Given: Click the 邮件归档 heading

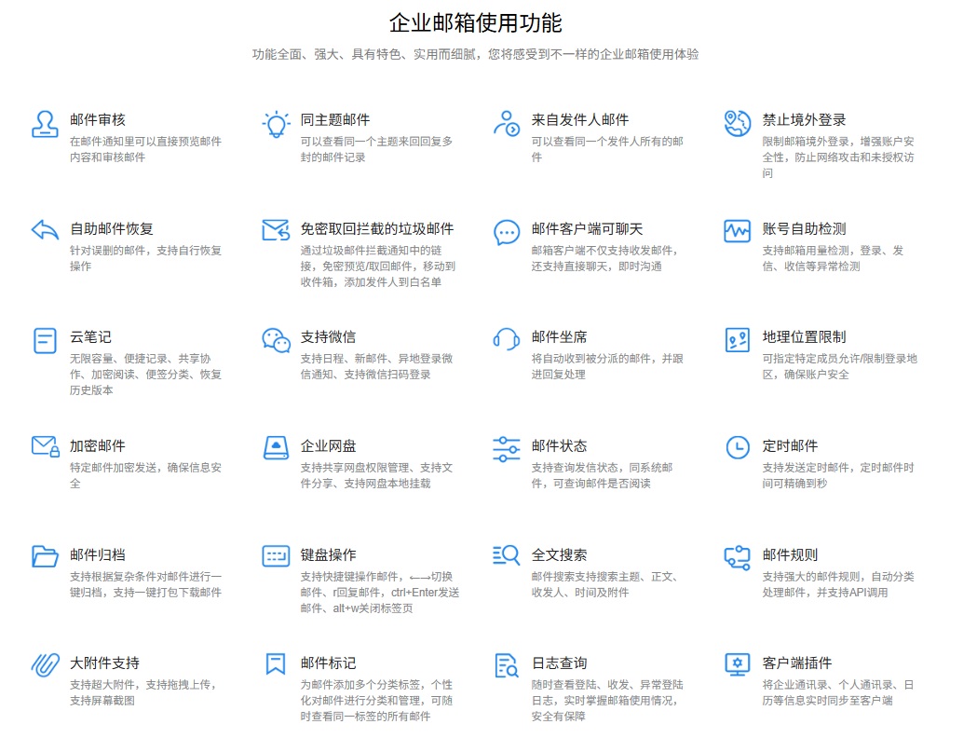Looking at the screenshot, I should [98, 554].
